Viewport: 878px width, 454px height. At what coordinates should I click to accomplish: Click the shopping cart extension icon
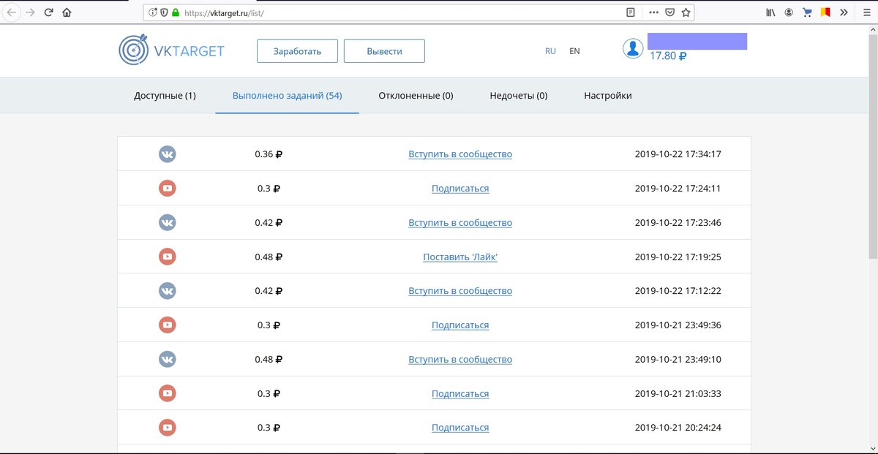pos(807,12)
